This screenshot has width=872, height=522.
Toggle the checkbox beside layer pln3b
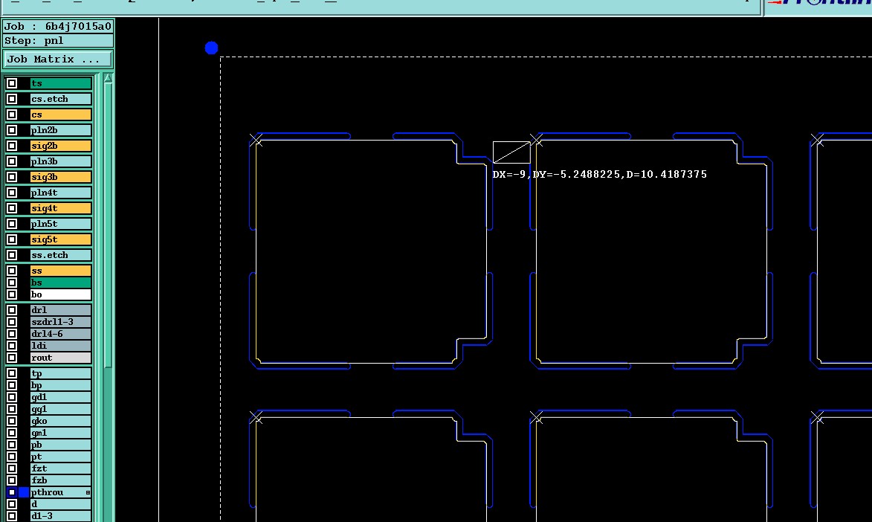(12, 161)
